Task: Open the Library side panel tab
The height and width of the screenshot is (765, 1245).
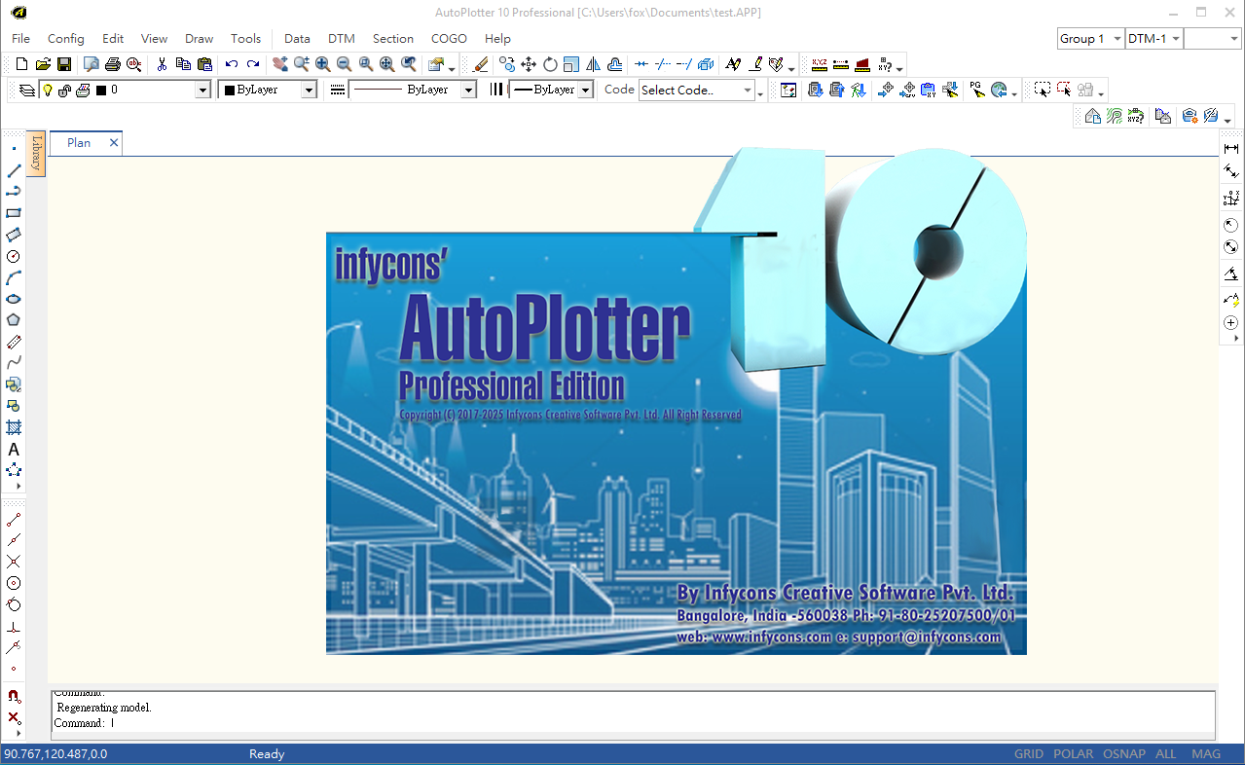Action: 36,154
